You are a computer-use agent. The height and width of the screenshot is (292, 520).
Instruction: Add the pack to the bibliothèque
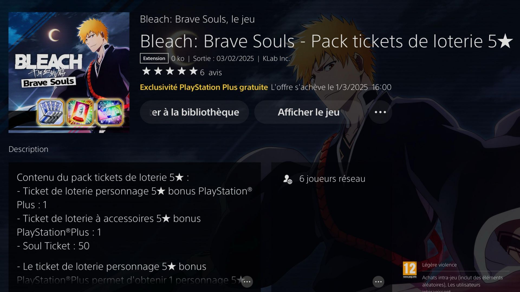pyautogui.click(x=194, y=112)
